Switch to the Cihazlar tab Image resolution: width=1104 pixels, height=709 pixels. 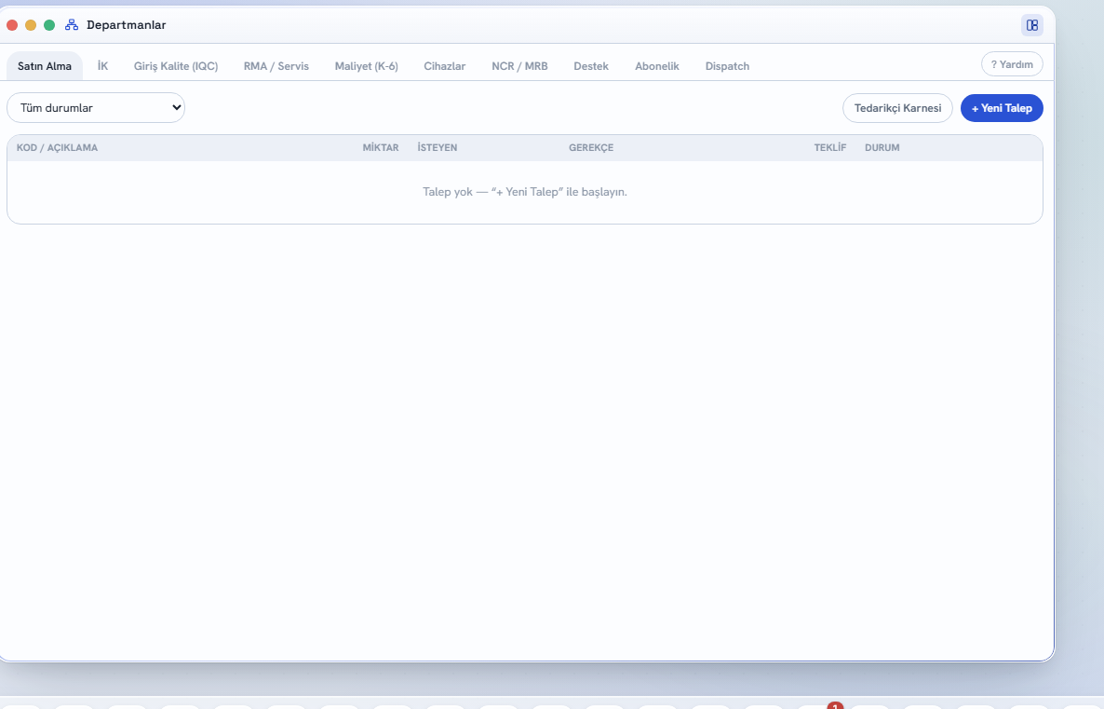[x=444, y=66]
